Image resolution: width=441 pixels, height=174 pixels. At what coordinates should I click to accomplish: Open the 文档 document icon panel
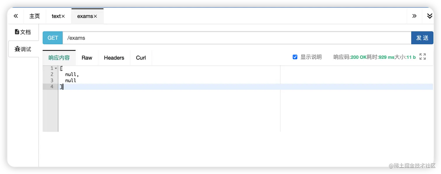pyautogui.click(x=23, y=32)
